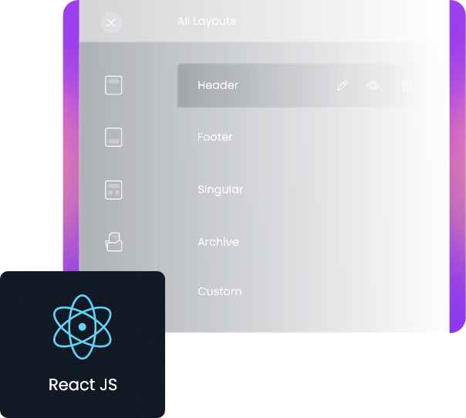
Task: Select the header layout sidebar icon
Action: pos(113,86)
